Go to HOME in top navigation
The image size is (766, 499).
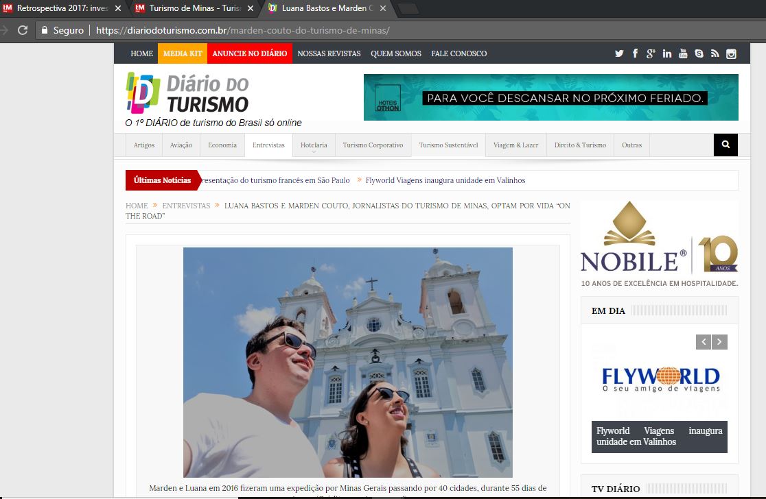pos(141,53)
